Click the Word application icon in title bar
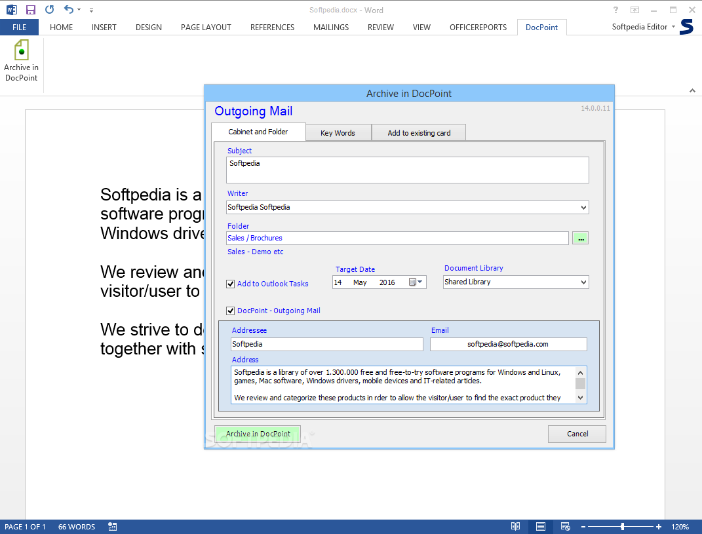 coord(12,9)
